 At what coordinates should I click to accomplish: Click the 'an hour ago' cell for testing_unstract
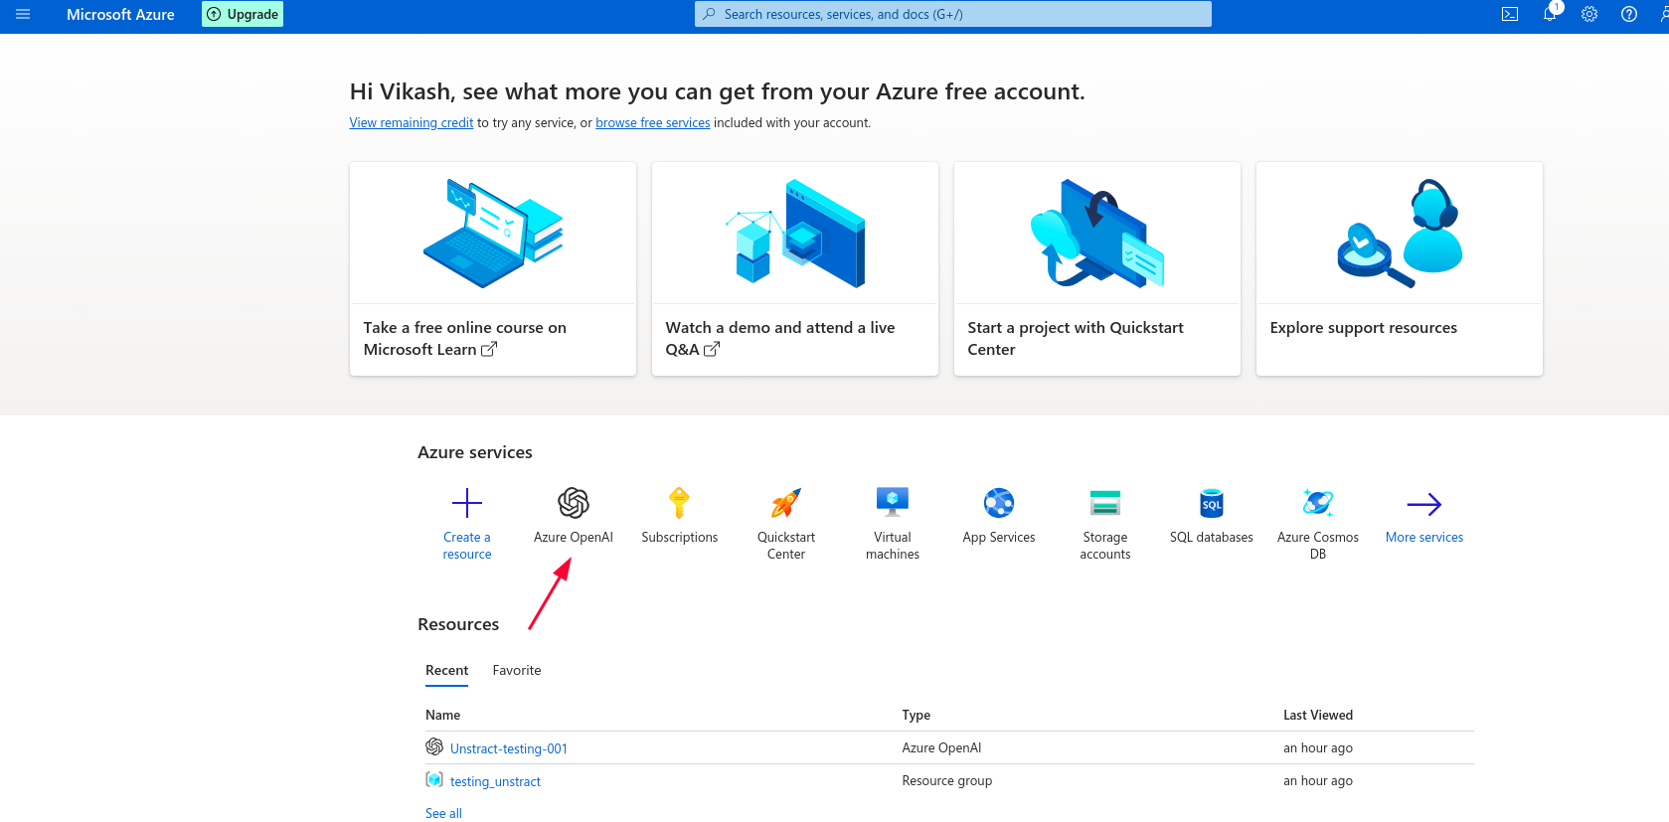click(1318, 781)
